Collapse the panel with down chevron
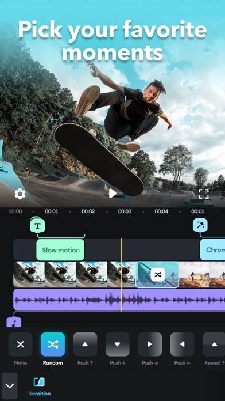Image resolution: width=225 pixels, height=401 pixels. coord(10,385)
